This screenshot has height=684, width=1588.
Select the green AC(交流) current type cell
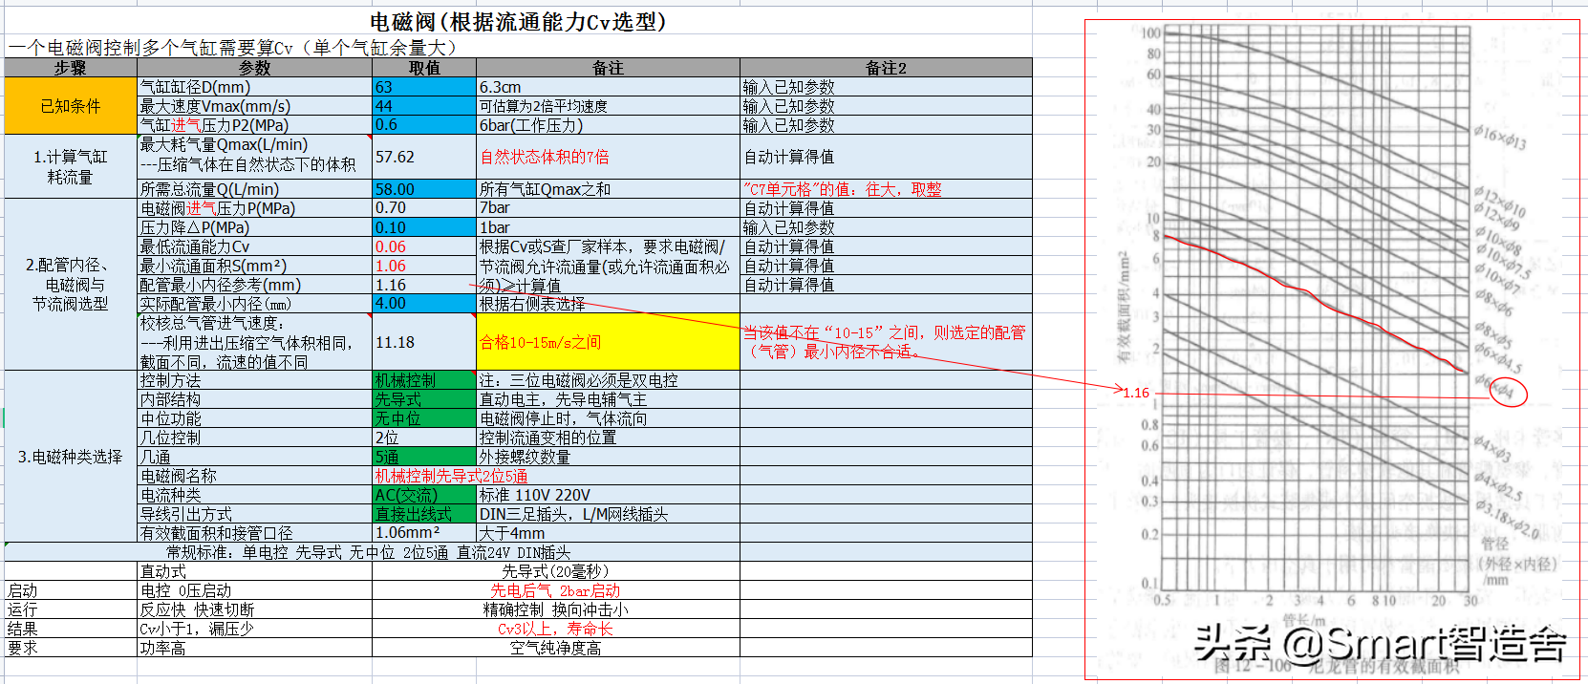coord(423,495)
